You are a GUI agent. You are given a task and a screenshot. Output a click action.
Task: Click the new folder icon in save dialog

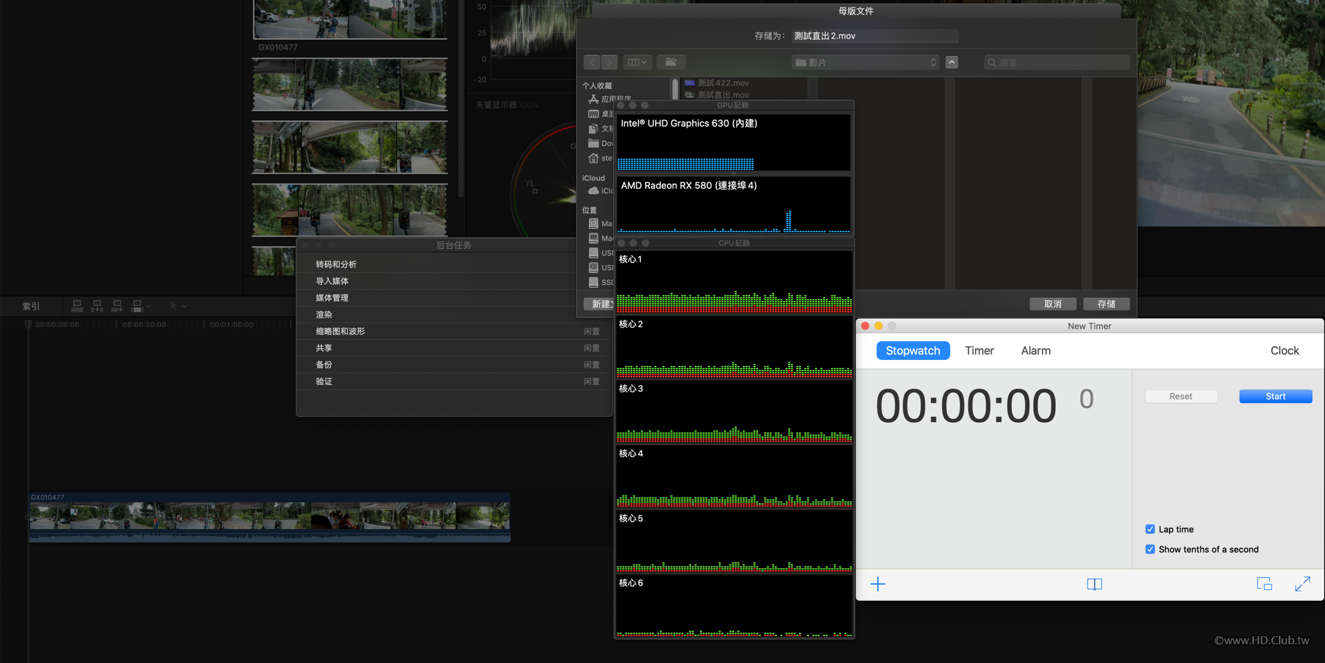pos(671,62)
